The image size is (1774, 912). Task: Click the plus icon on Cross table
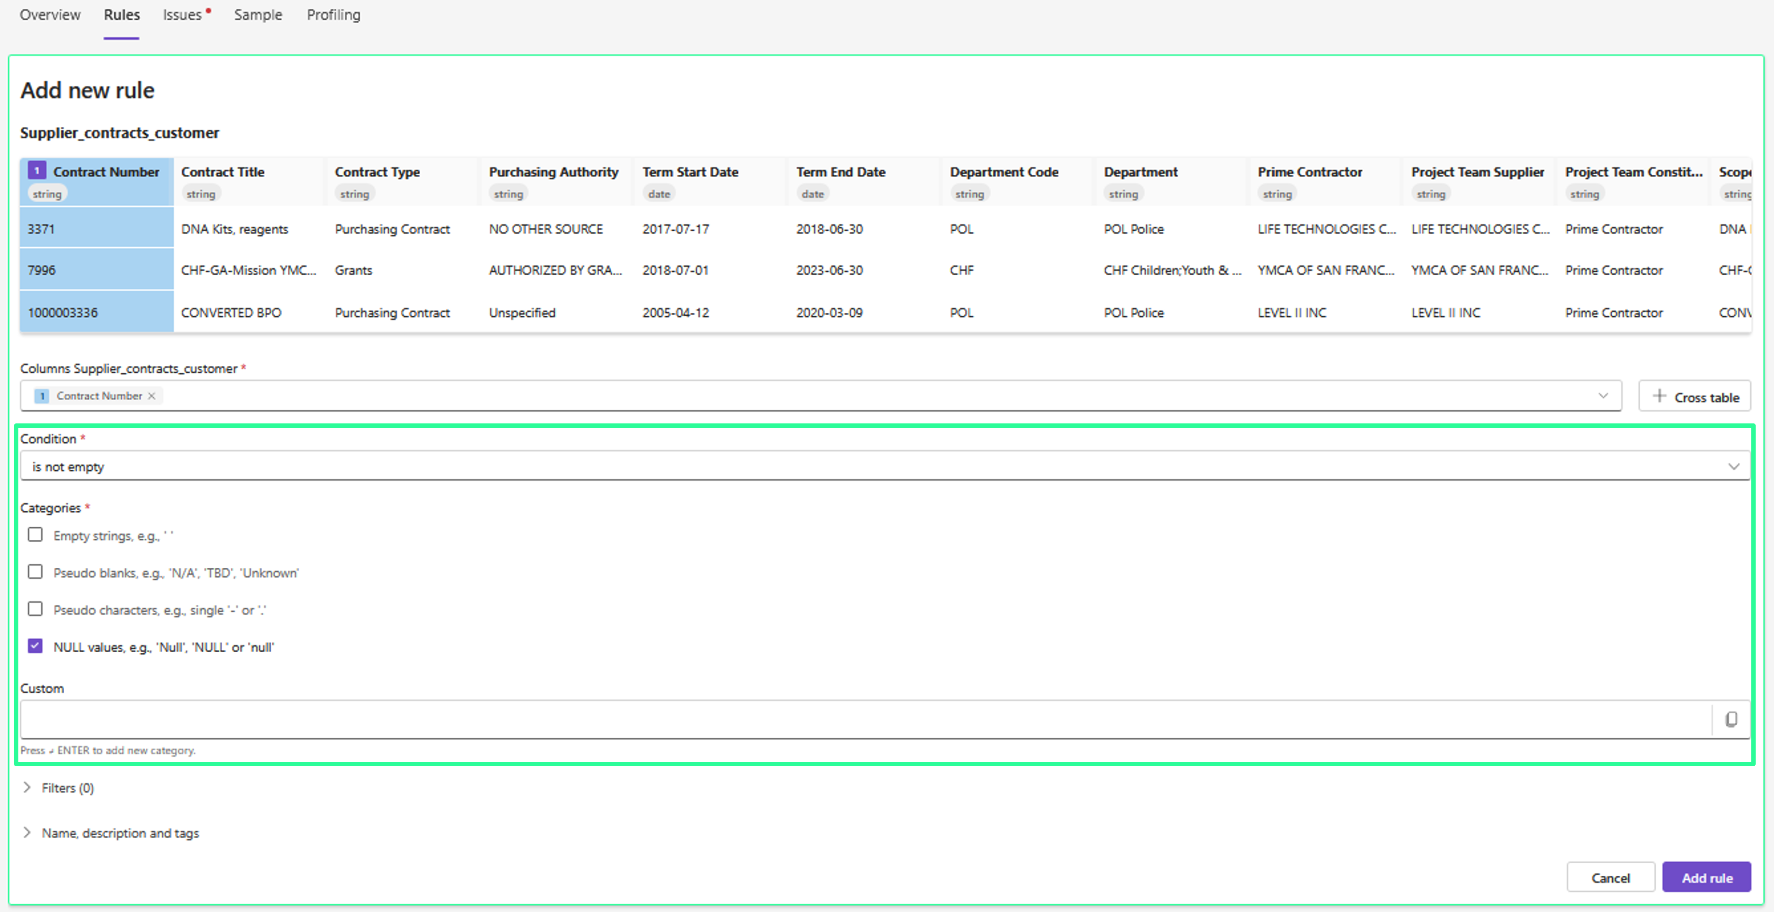click(1659, 396)
